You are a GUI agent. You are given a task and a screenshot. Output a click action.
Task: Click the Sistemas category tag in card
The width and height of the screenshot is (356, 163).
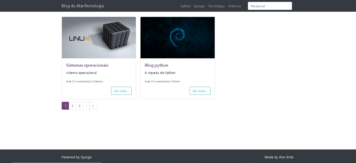(98, 81)
